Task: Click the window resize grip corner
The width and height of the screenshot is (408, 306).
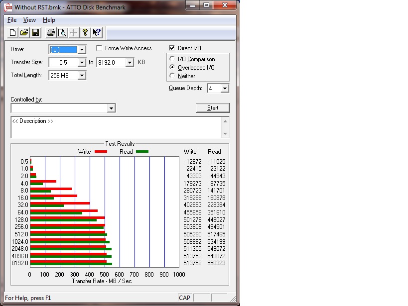Action: coord(233,299)
